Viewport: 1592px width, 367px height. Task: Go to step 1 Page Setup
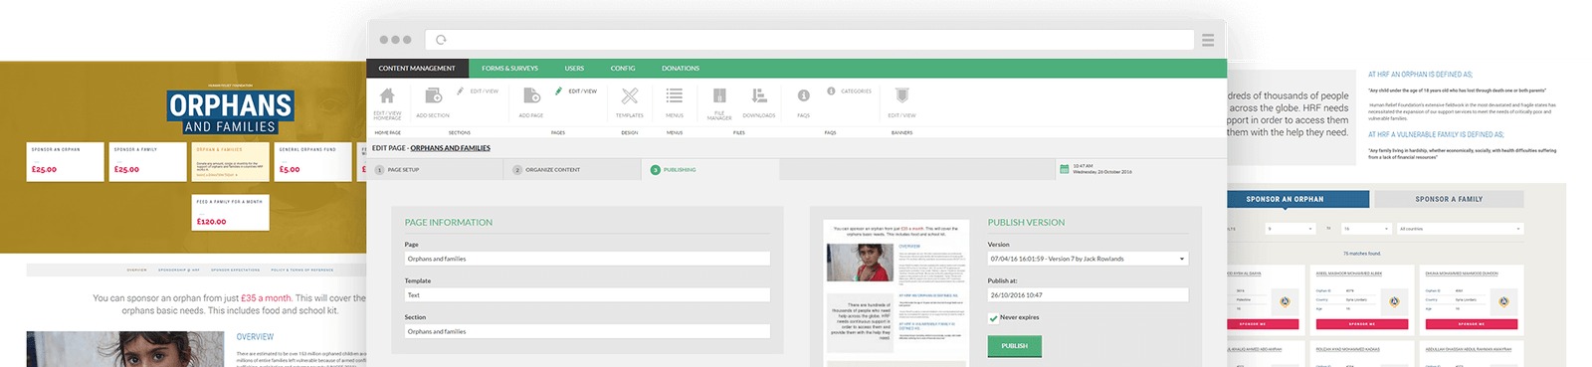pyautogui.click(x=435, y=170)
